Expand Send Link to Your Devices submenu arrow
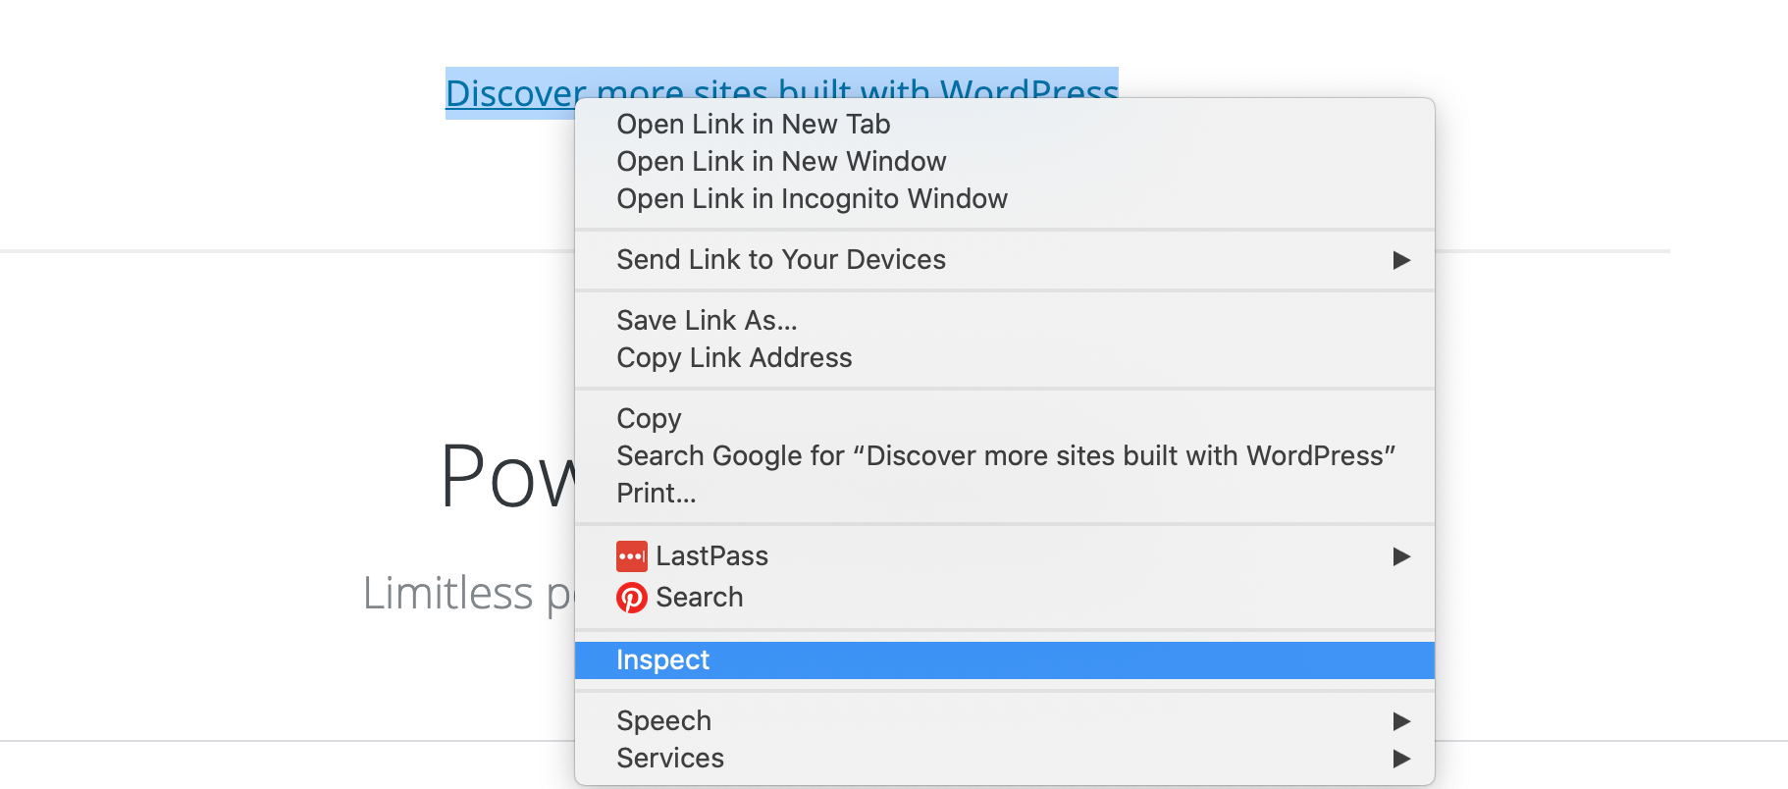This screenshot has width=1788, height=789. [1401, 260]
